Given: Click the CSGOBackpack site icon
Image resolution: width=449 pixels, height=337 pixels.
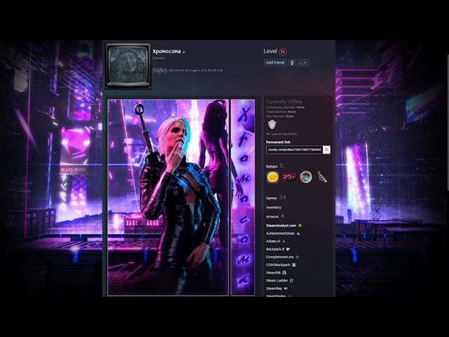Looking at the screenshot, I should [x=294, y=265].
